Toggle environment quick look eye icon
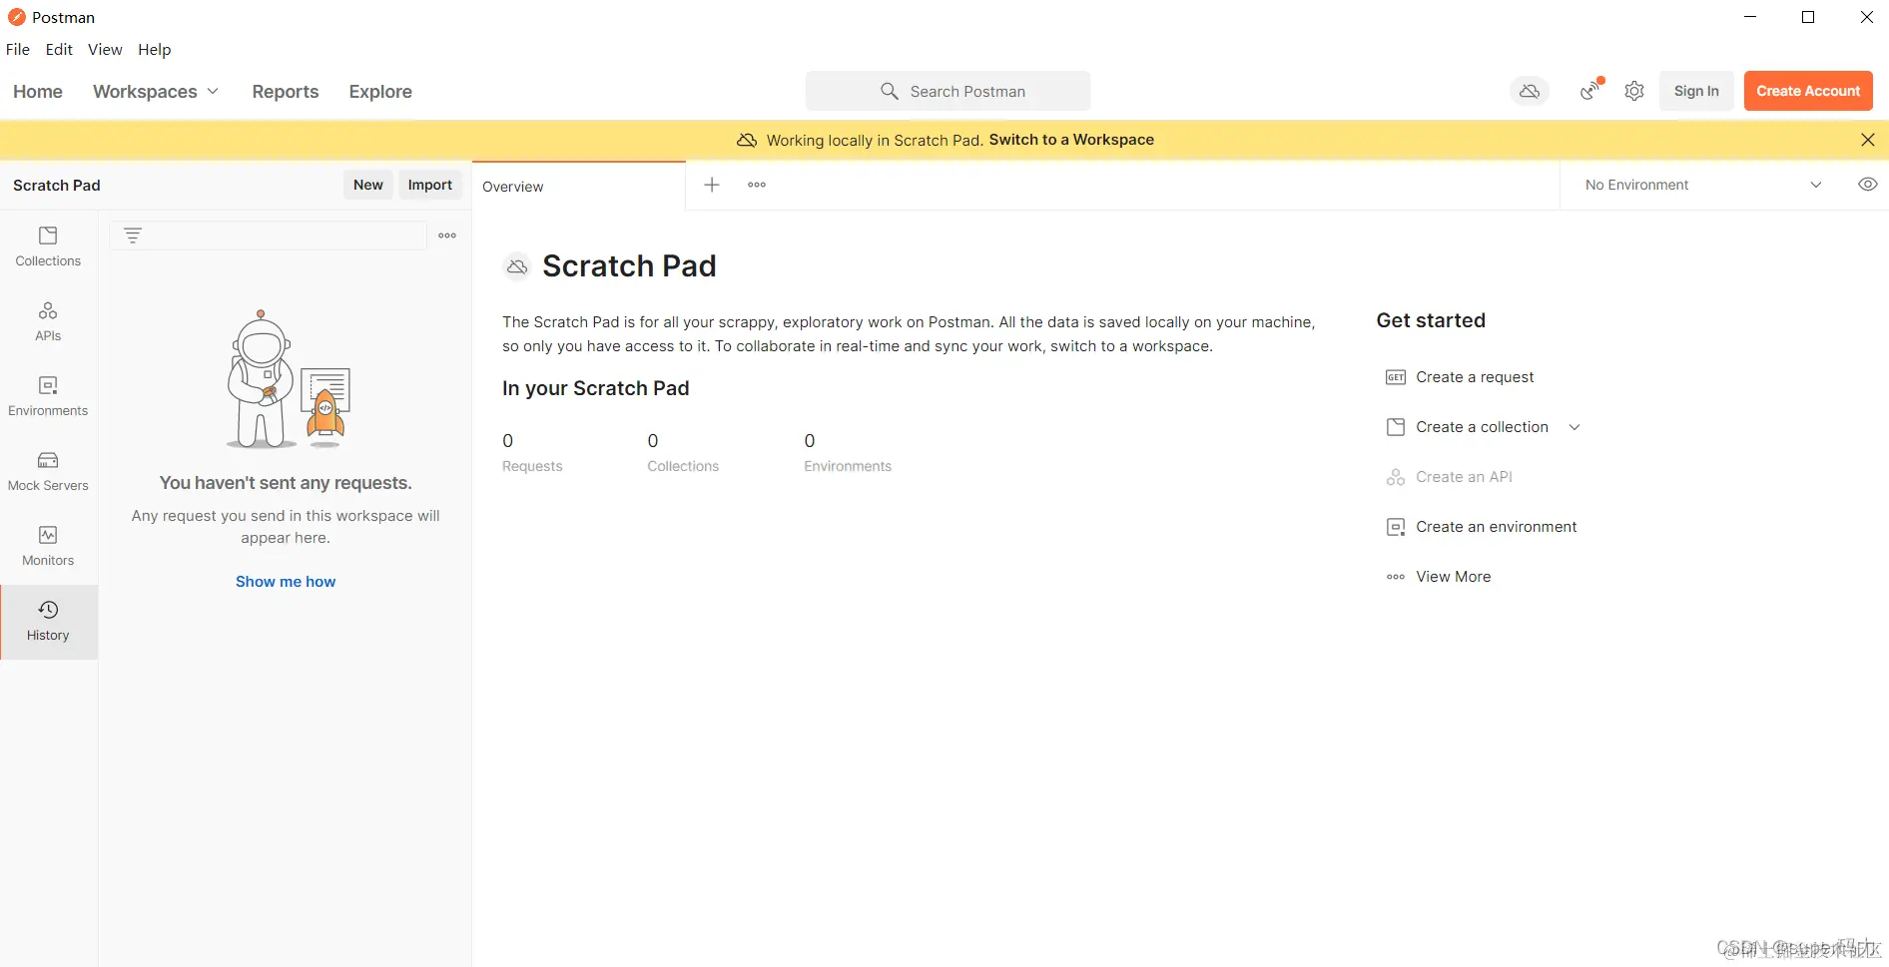1889x967 pixels. click(1868, 185)
